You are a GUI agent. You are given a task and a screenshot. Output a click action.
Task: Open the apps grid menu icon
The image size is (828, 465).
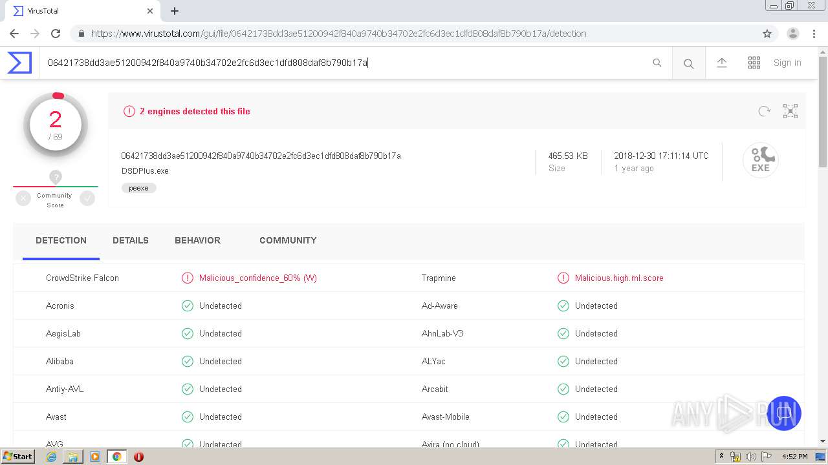(x=754, y=63)
